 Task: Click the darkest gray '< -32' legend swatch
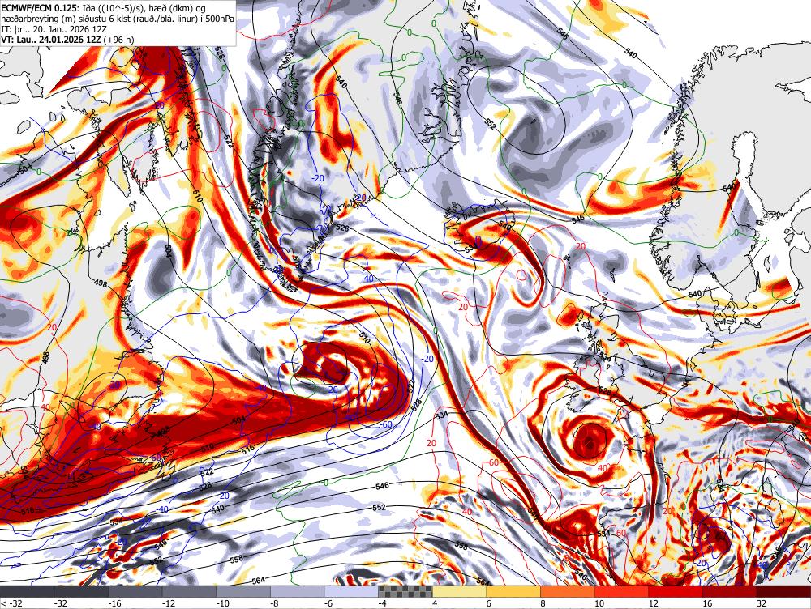(x=27, y=592)
